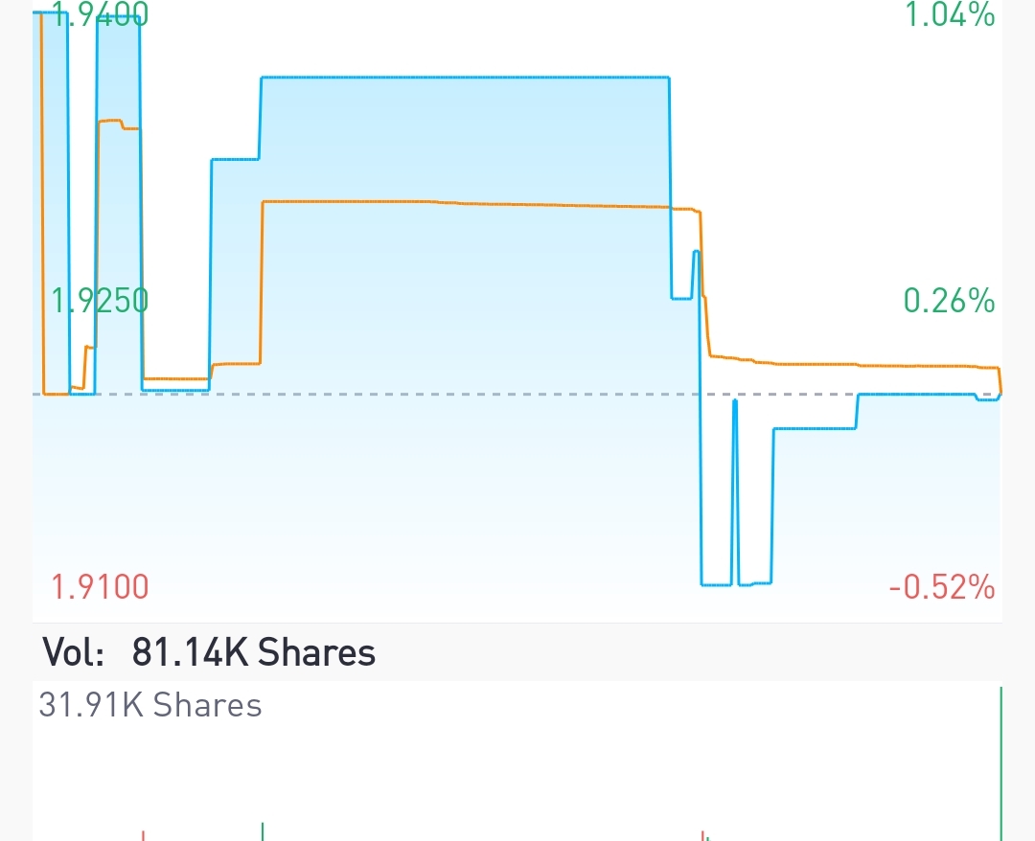Select the 1.9250 price axis label

101,300
